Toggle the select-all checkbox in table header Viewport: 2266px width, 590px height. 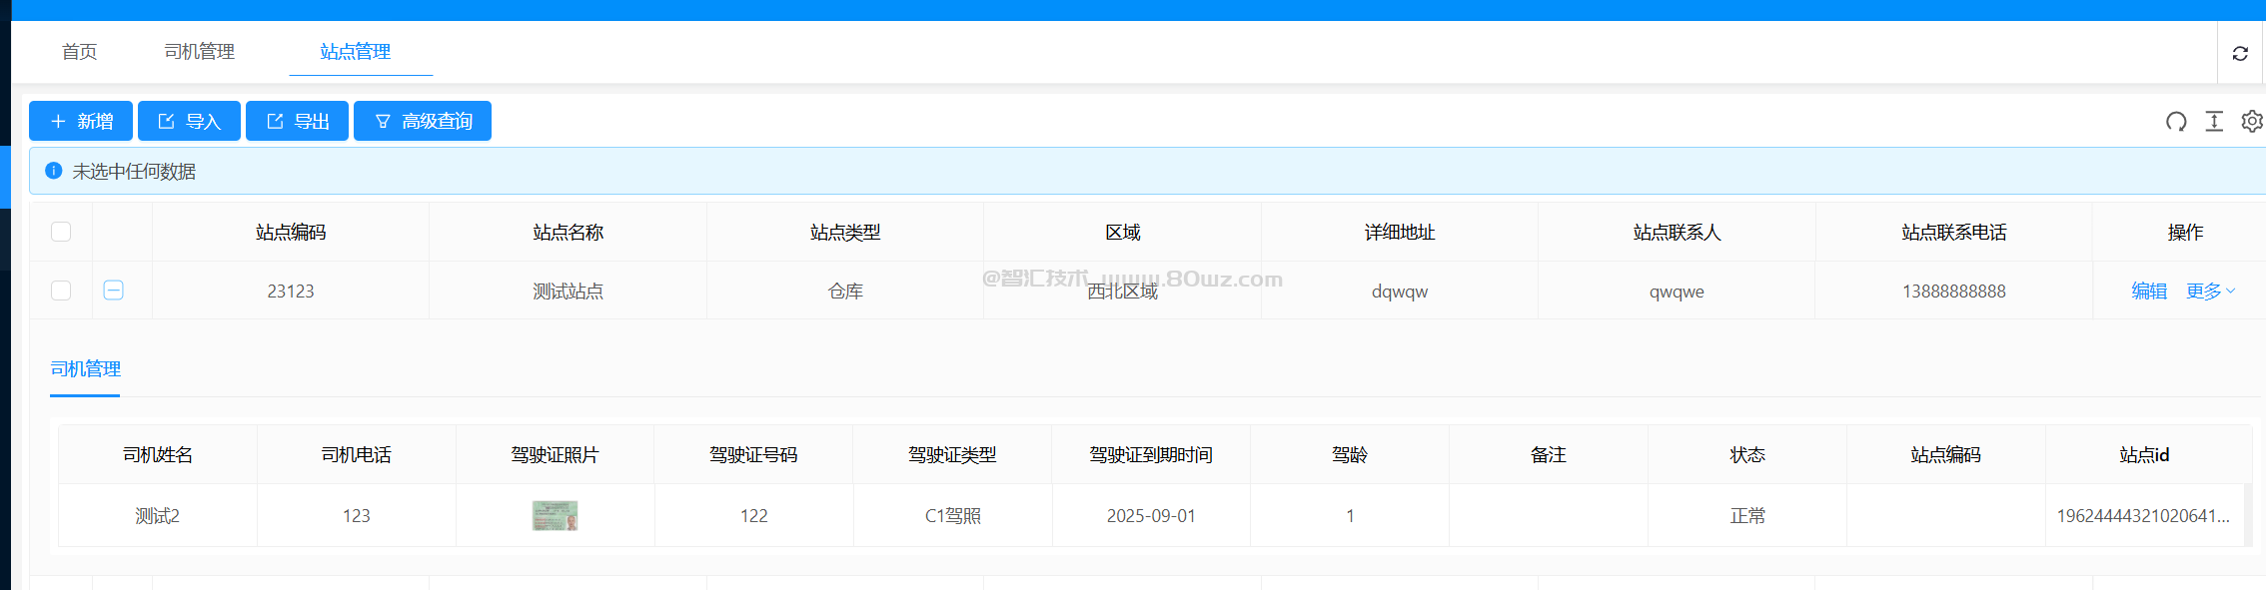click(x=61, y=232)
